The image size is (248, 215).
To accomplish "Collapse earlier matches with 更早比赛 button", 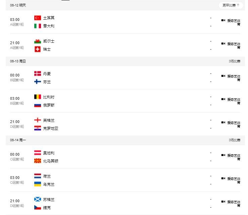I will pyautogui.click(x=231, y=5).
